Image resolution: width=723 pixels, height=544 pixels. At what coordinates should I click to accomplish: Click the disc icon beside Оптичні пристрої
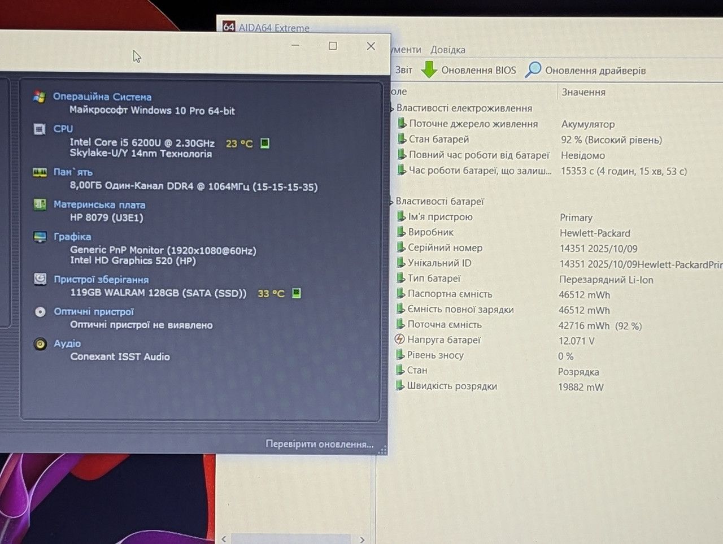pyautogui.click(x=40, y=312)
